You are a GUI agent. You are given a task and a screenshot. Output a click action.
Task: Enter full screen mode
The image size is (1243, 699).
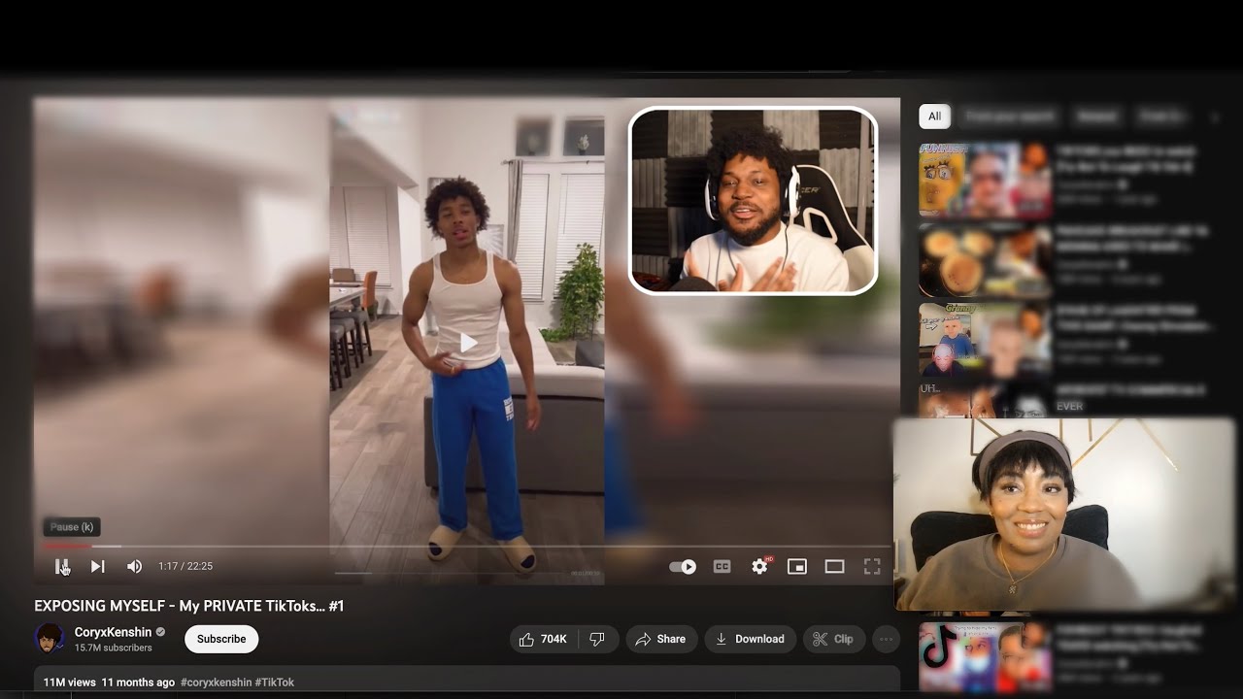click(872, 567)
